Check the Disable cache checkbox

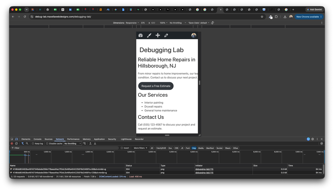47,143
